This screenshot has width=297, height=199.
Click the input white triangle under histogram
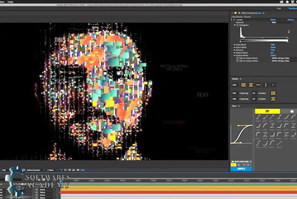(x=288, y=38)
